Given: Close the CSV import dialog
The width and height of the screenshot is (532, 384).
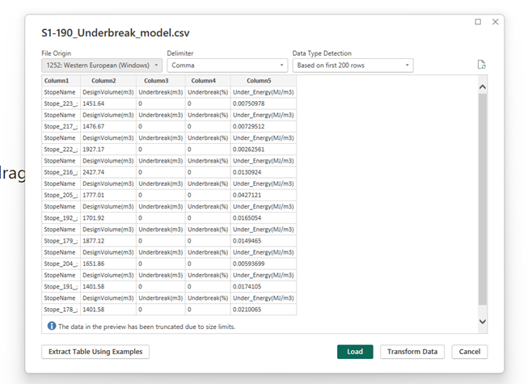Looking at the screenshot, I should 495,22.
